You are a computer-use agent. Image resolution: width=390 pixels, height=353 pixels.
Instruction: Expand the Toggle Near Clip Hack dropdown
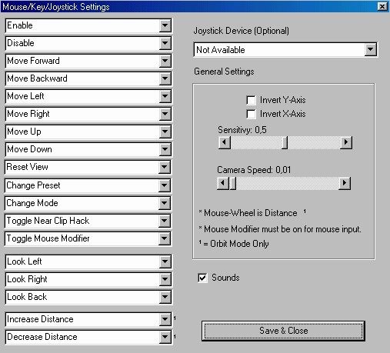tap(164, 221)
